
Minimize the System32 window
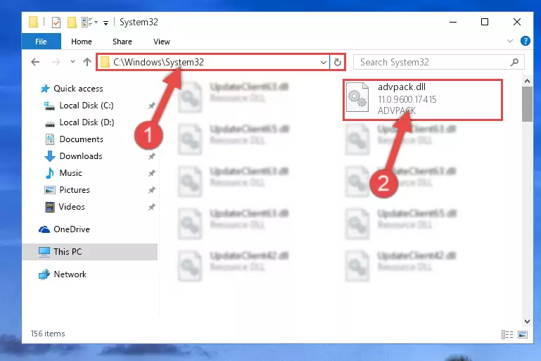pos(453,22)
